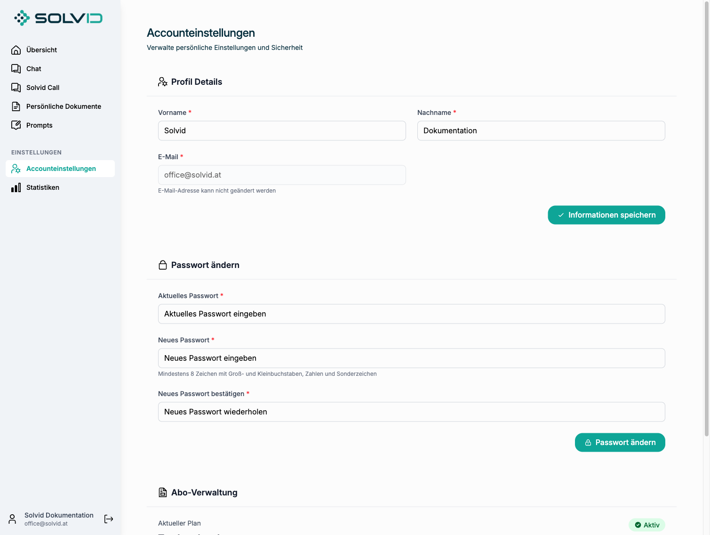The height and width of the screenshot is (535, 710).
Task: Open the Chat menu item
Action: 60,69
